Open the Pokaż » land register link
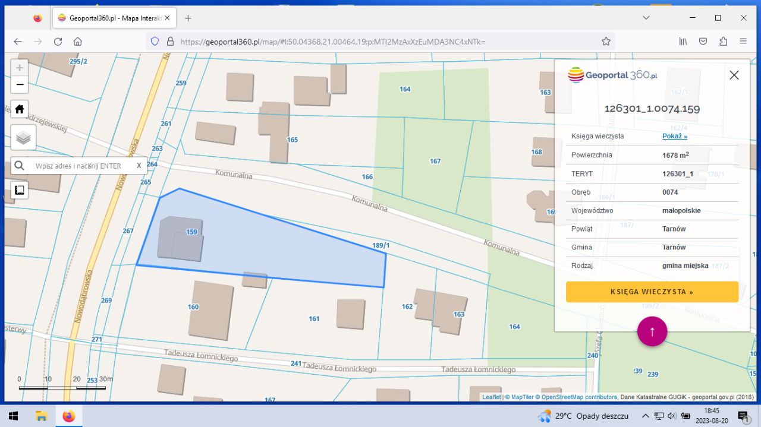Image resolution: width=761 pixels, height=427 pixels. (x=675, y=136)
